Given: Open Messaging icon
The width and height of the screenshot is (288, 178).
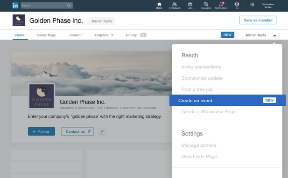Looking at the screenshot, I should [x=206, y=6].
